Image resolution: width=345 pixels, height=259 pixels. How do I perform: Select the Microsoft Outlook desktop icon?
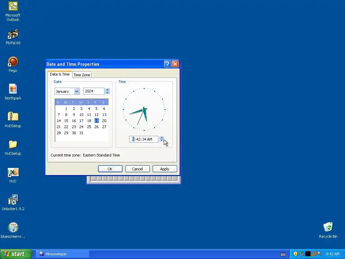click(13, 11)
